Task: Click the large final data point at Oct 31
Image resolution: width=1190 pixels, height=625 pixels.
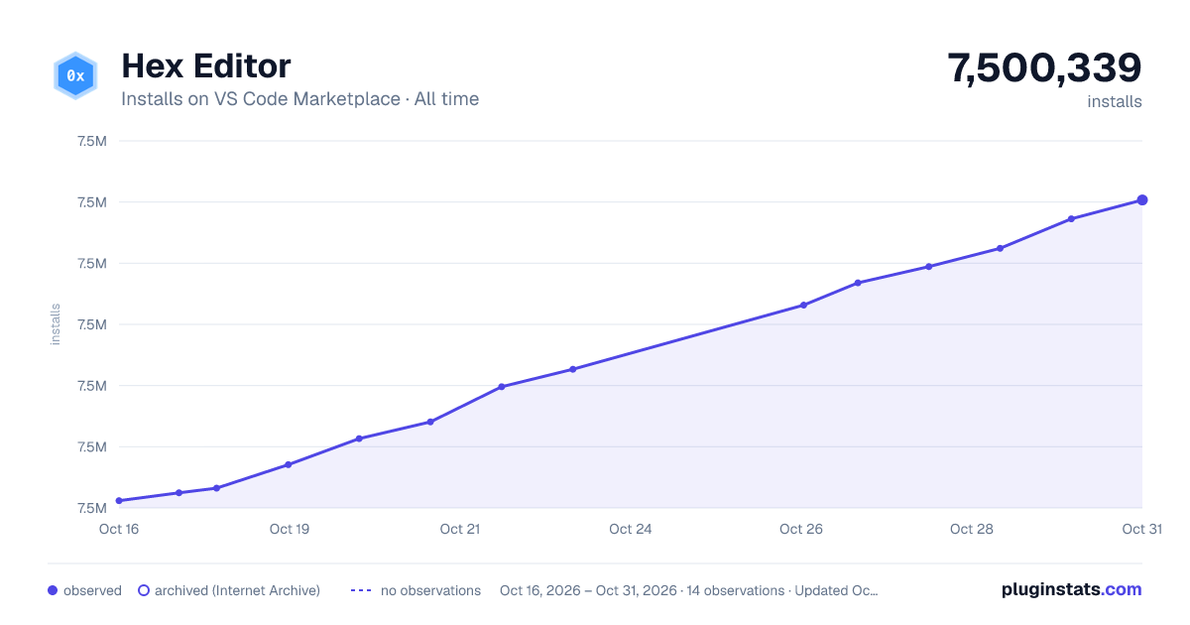Action: pyautogui.click(x=1142, y=200)
